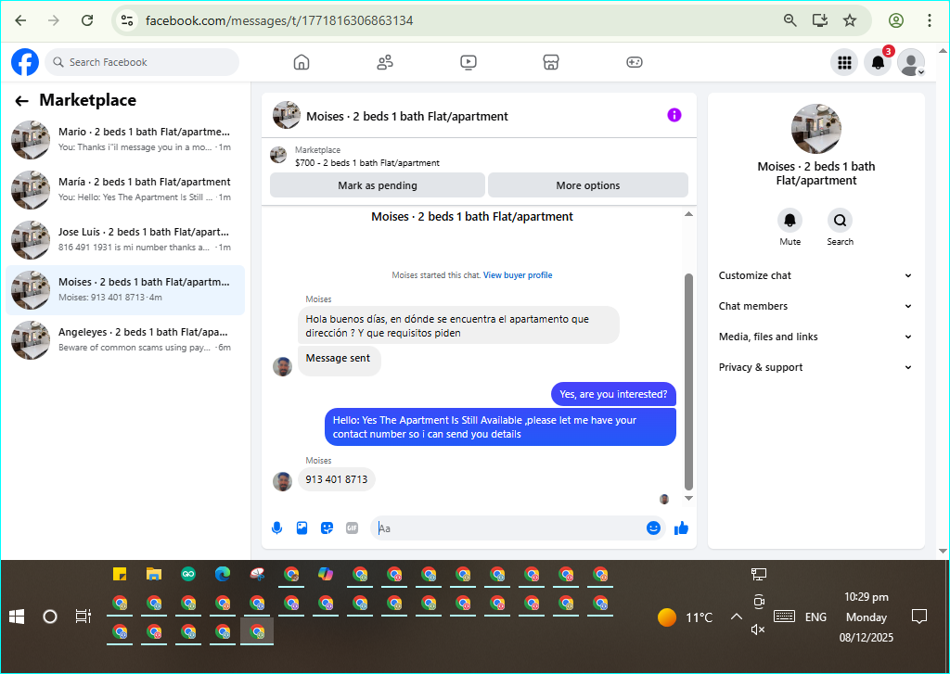The height and width of the screenshot is (674, 950).
Task: Open the GIF picker icon
Action: (352, 528)
